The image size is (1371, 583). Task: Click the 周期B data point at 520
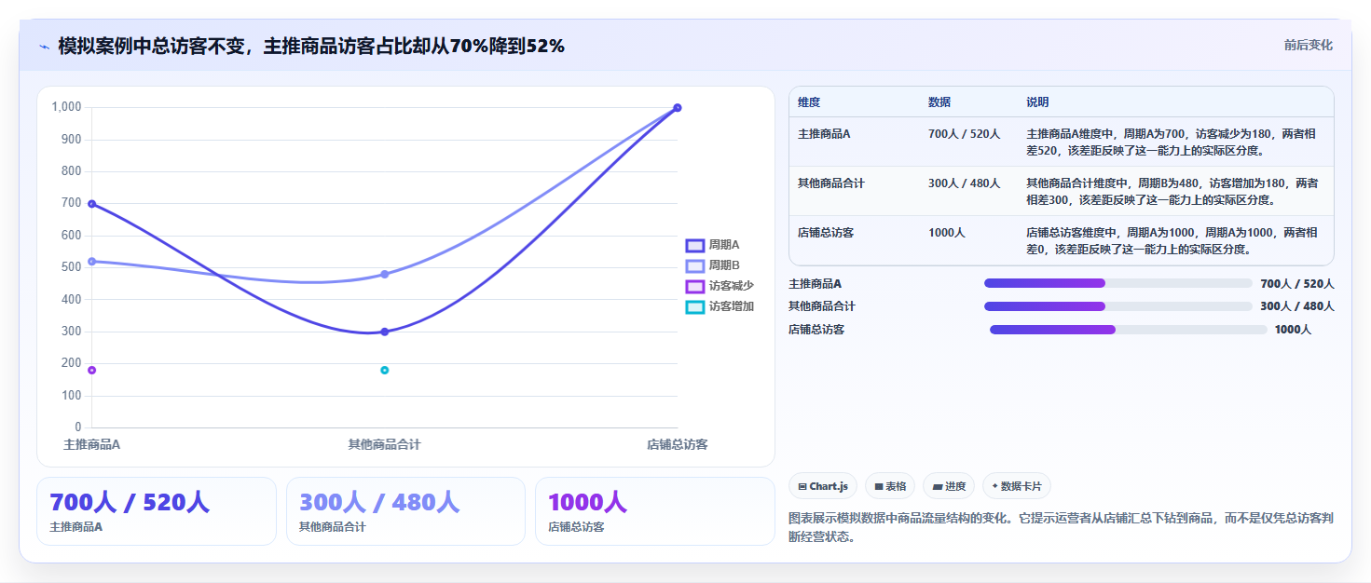[x=91, y=262]
